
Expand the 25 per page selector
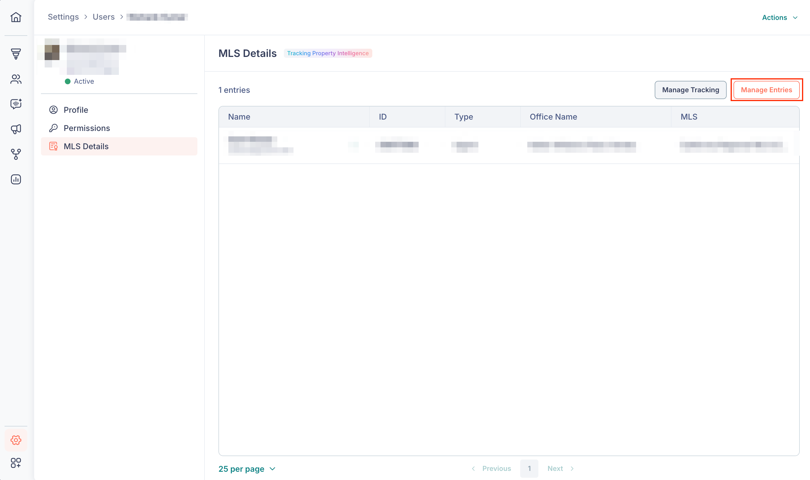click(247, 469)
